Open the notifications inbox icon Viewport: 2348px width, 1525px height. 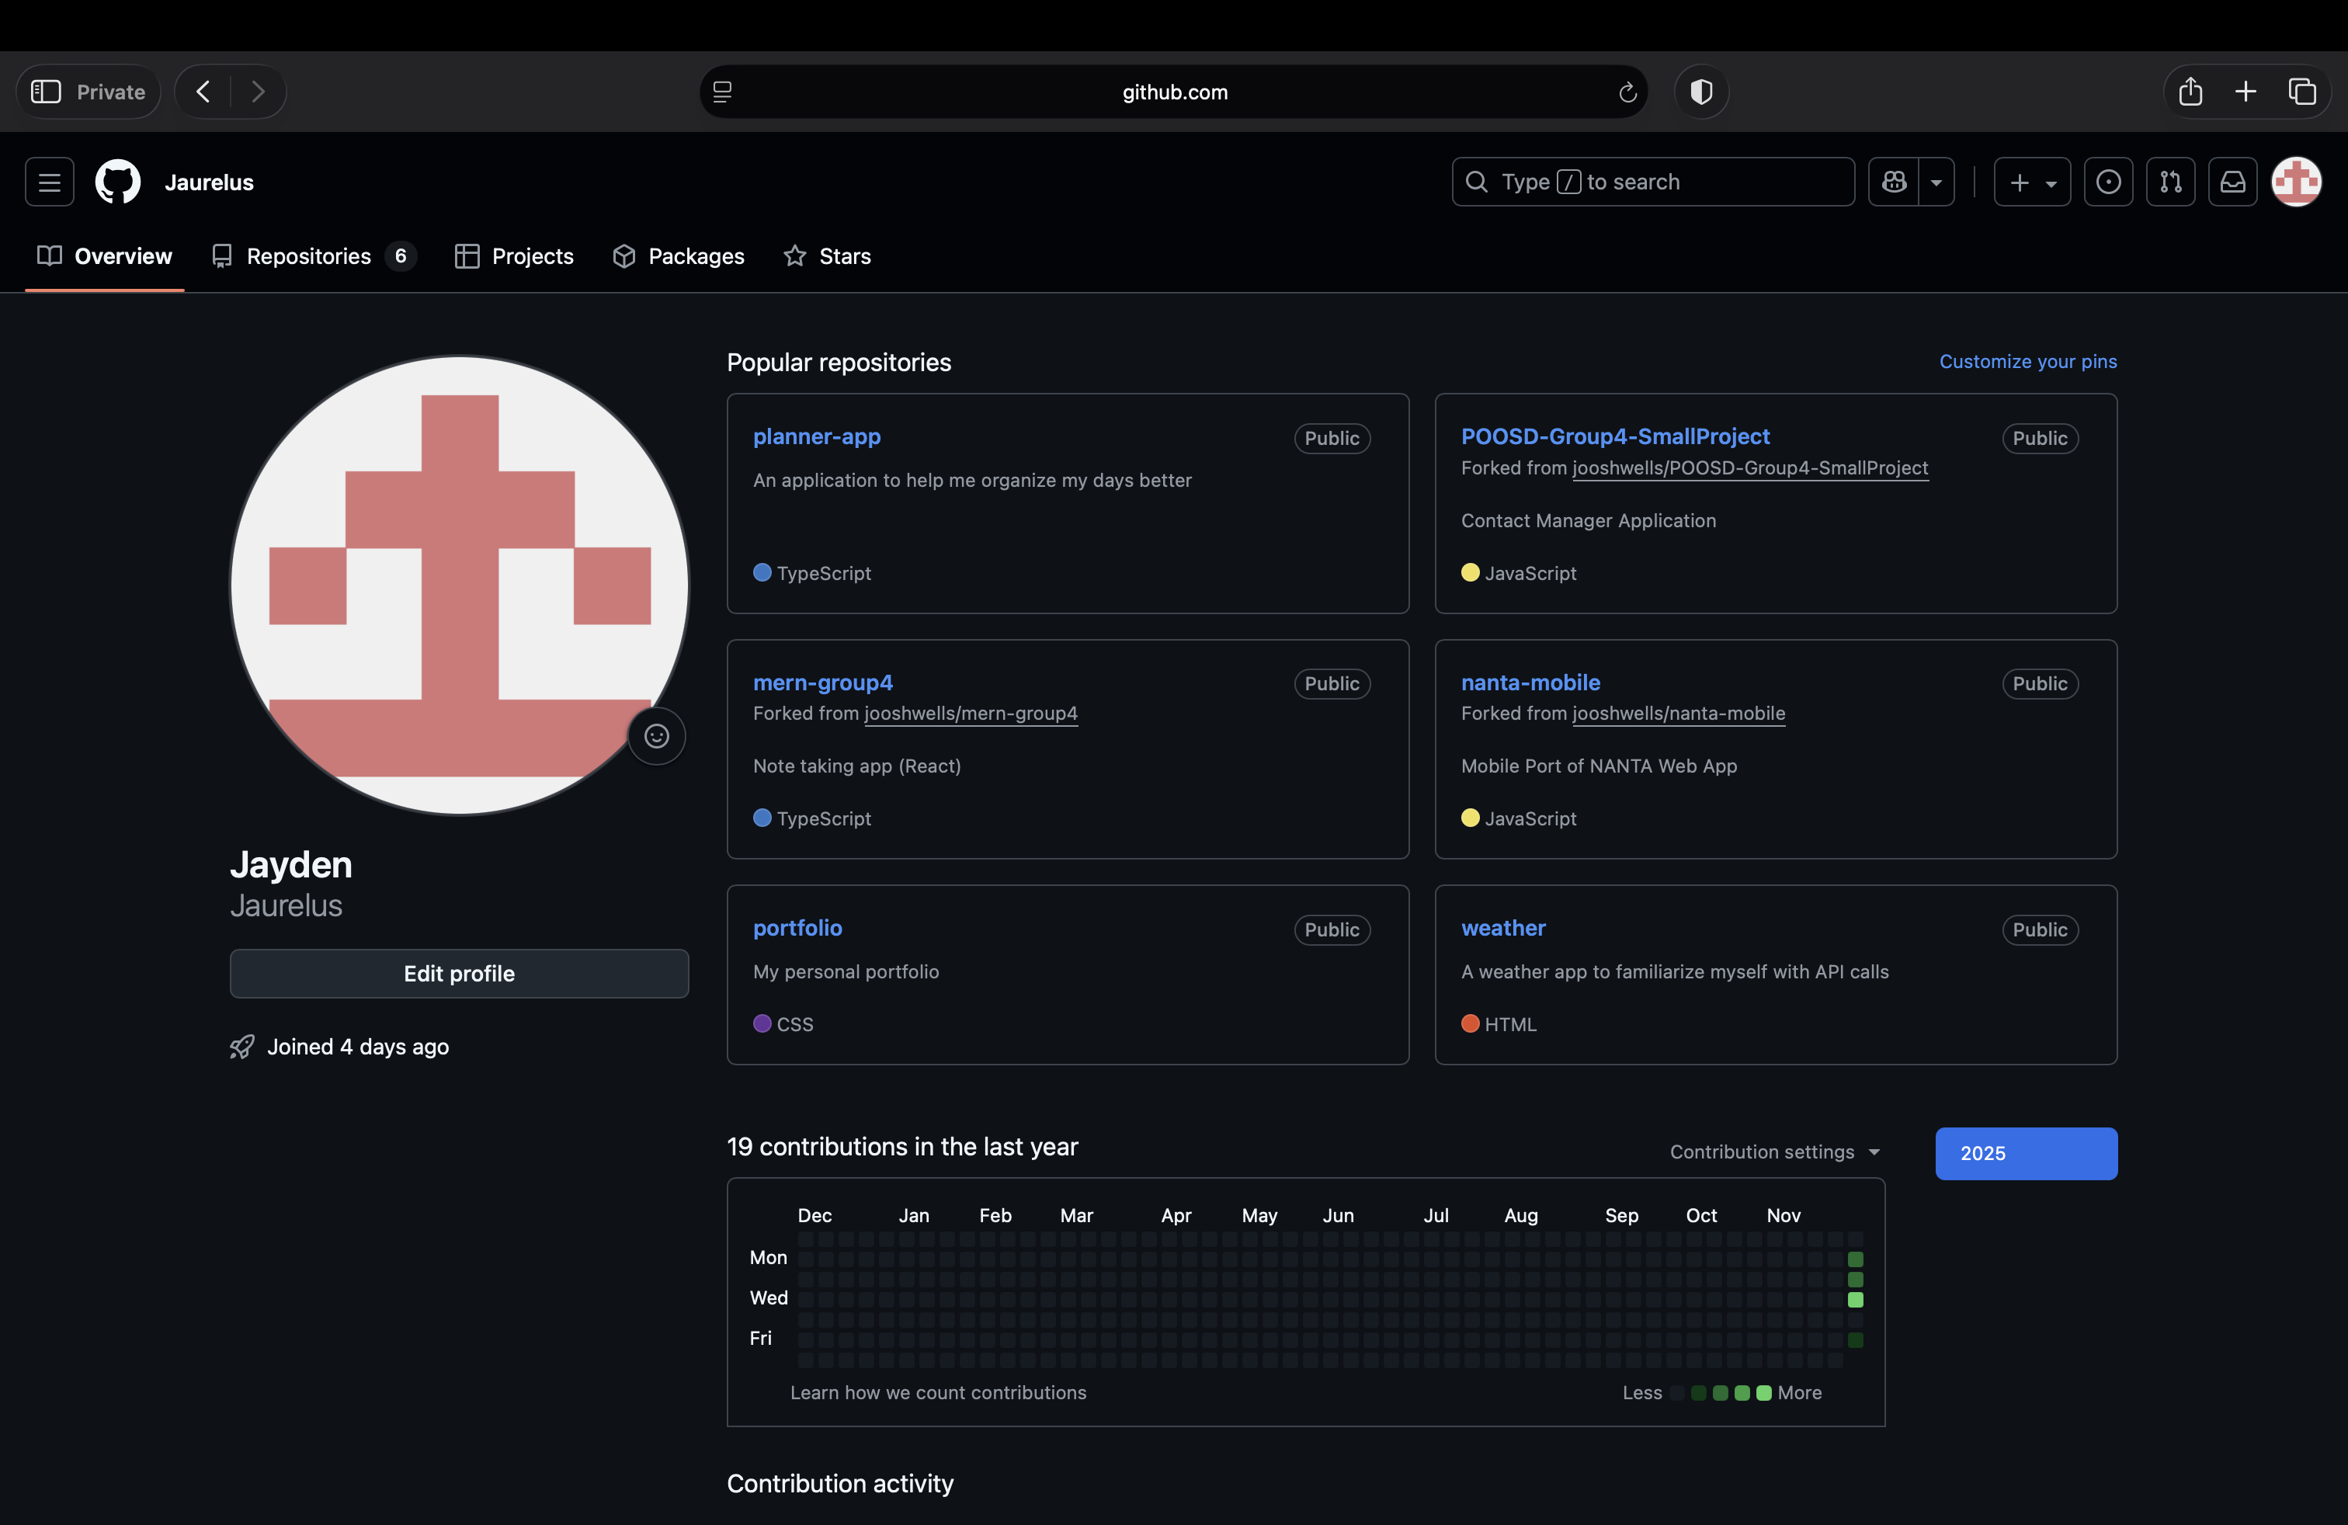tap(2232, 182)
